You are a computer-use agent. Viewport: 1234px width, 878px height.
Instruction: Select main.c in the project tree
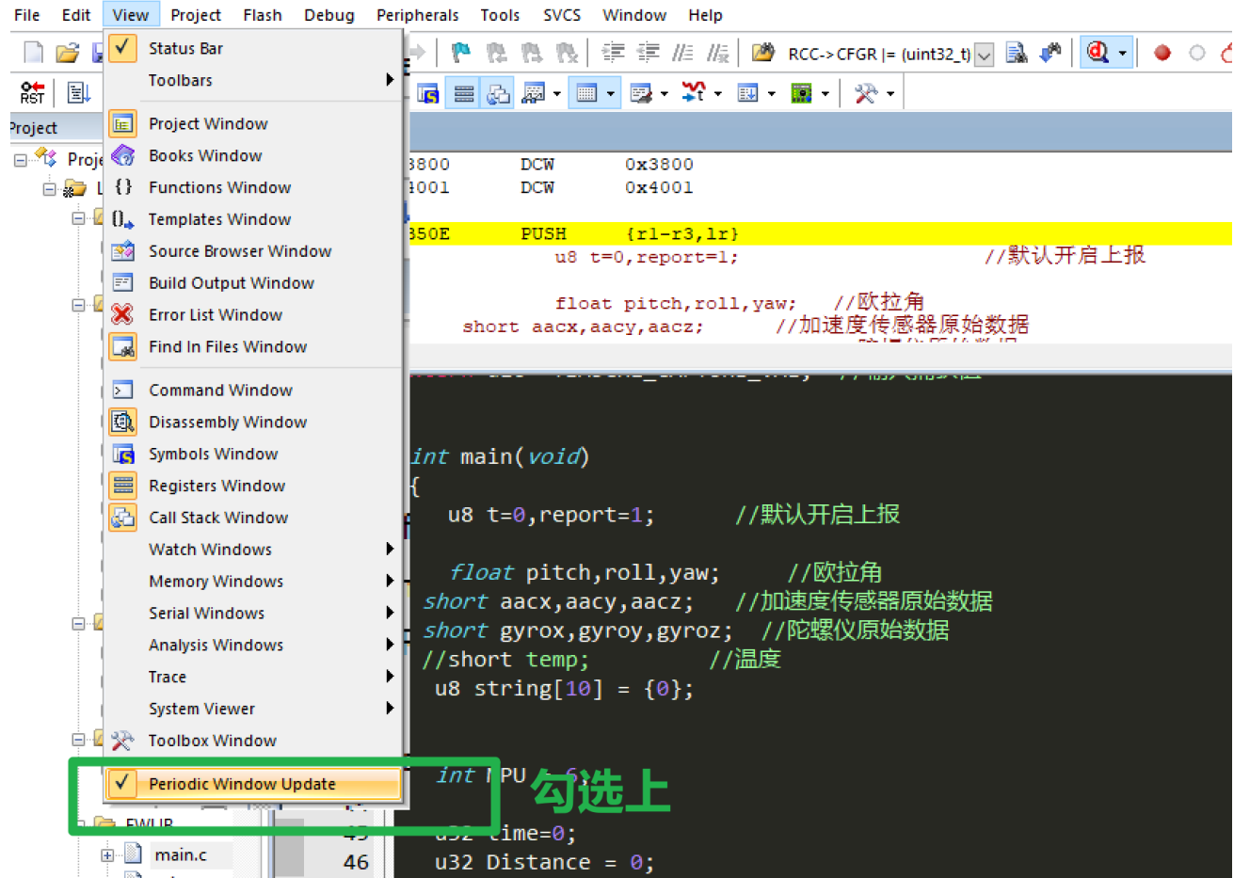pos(181,855)
